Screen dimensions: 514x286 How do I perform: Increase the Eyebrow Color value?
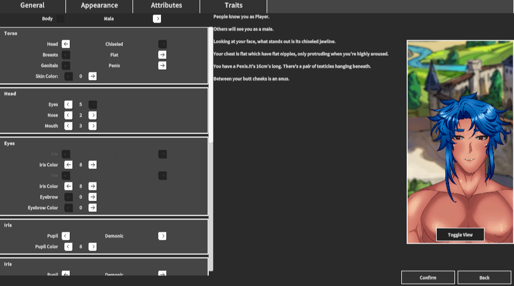click(x=93, y=208)
